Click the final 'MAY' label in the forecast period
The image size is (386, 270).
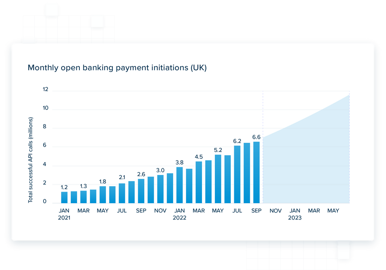point(333,211)
